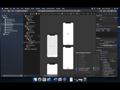Image resolution: width=120 pixels, height=90 pixels.
Task: Click the add editor icon in jump bar
Action: pos(94,14)
